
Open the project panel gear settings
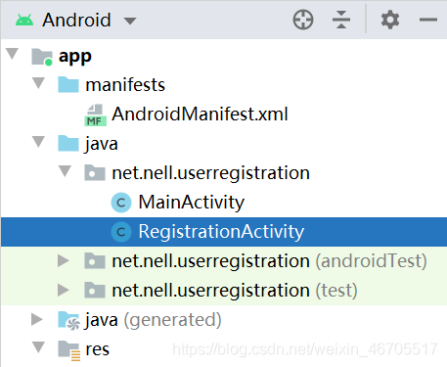tap(390, 20)
